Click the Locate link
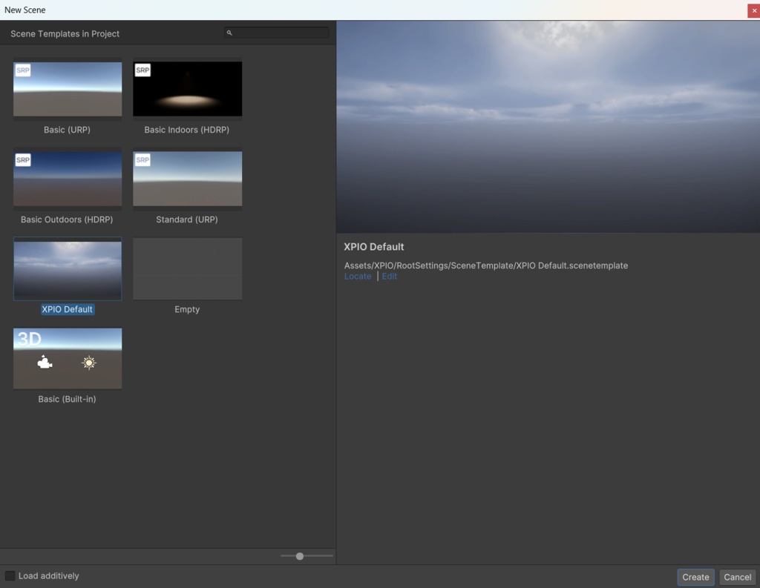This screenshot has height=588, width=760. pos(358,276)
